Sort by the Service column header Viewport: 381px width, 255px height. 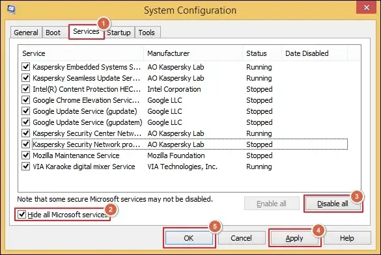81,53
